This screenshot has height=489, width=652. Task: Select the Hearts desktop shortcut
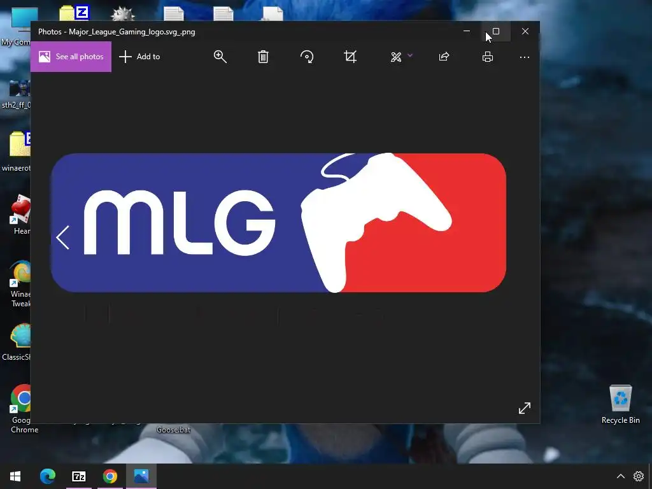(x=19, y=215)
